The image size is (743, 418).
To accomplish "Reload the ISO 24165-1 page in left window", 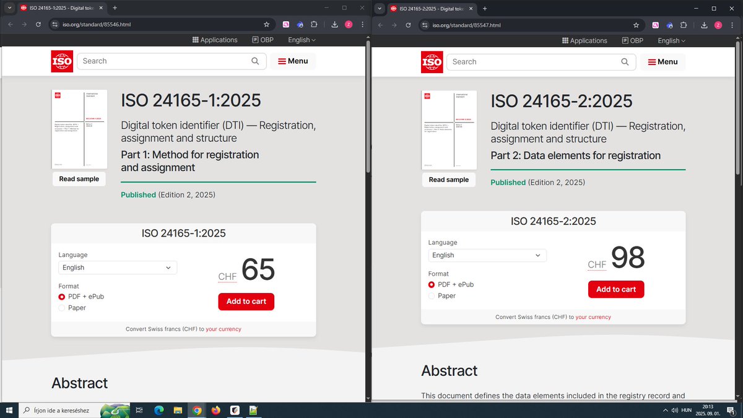I will click(x=38, y=25).
